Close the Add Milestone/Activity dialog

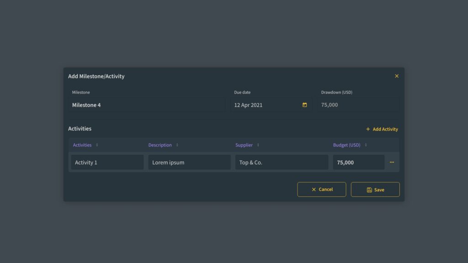tap(396, 76)
